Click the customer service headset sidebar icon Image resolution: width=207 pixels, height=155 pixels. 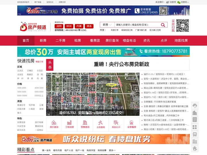(x=195, y=105)
